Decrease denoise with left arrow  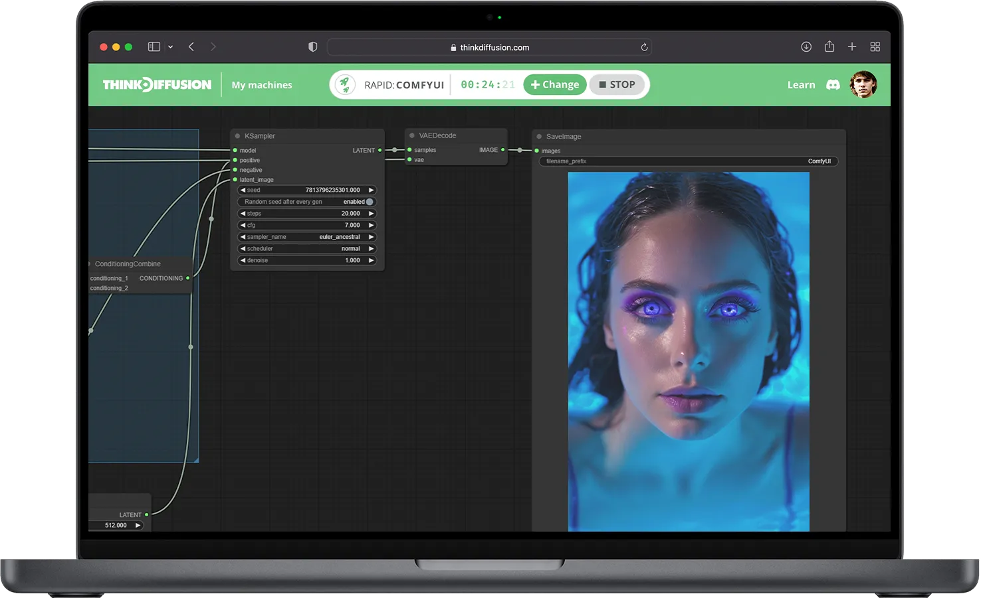pos(243,260)
